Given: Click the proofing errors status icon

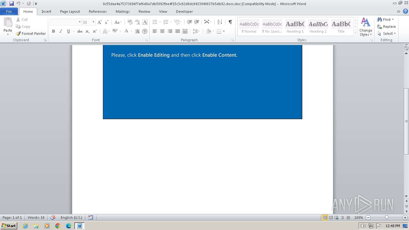Looking at the screenshot, I should [x=53, y=218].
